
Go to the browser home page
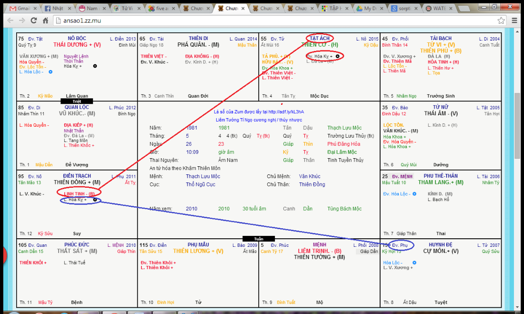pos(46,20)
